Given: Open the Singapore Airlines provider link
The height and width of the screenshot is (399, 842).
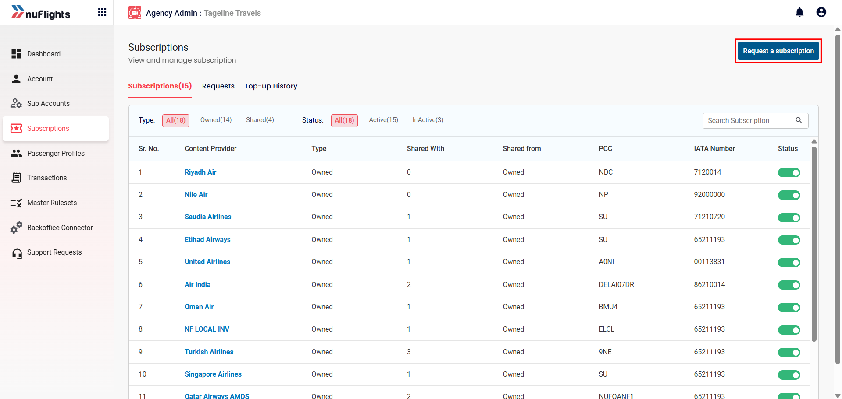Looking at the screenshot, I should tap(213, 374).
